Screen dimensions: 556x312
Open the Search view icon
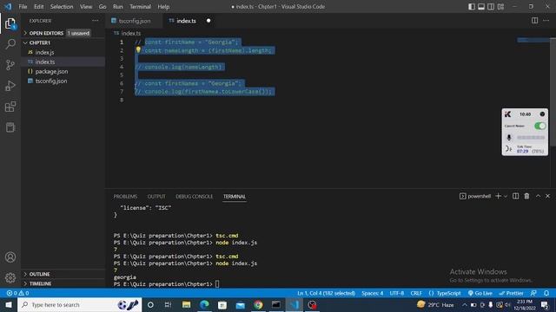coord(10,44)
